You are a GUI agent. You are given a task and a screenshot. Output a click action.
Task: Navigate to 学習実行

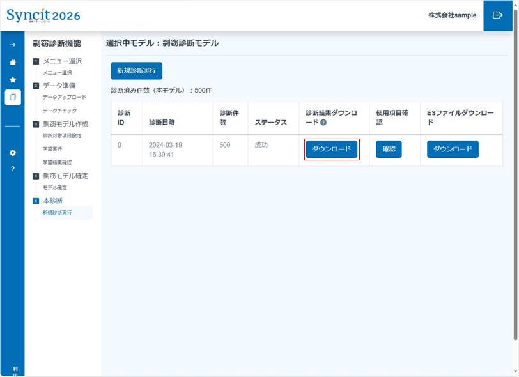(52, 149)
